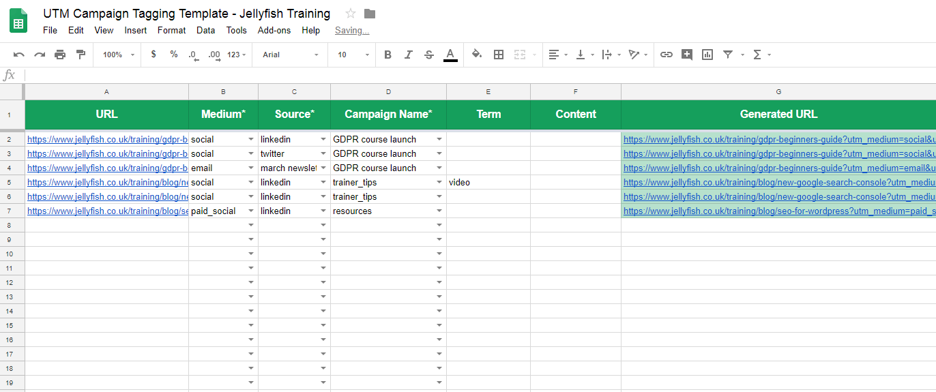Open the Add-ons menu
This screenshot has width=936, height=392.
pos(274,30)
